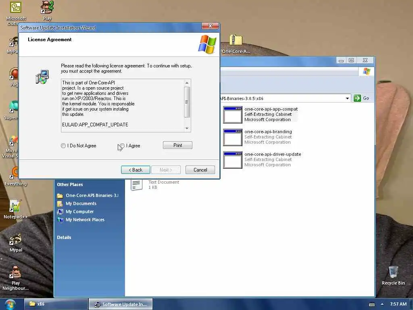The height and width of the screenshot is (310, 413).
Task: Click the Print button in the wizard
Action: point(177,145)
